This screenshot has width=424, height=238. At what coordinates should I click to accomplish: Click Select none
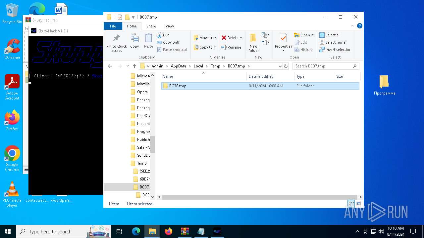[x=332, y=42]
